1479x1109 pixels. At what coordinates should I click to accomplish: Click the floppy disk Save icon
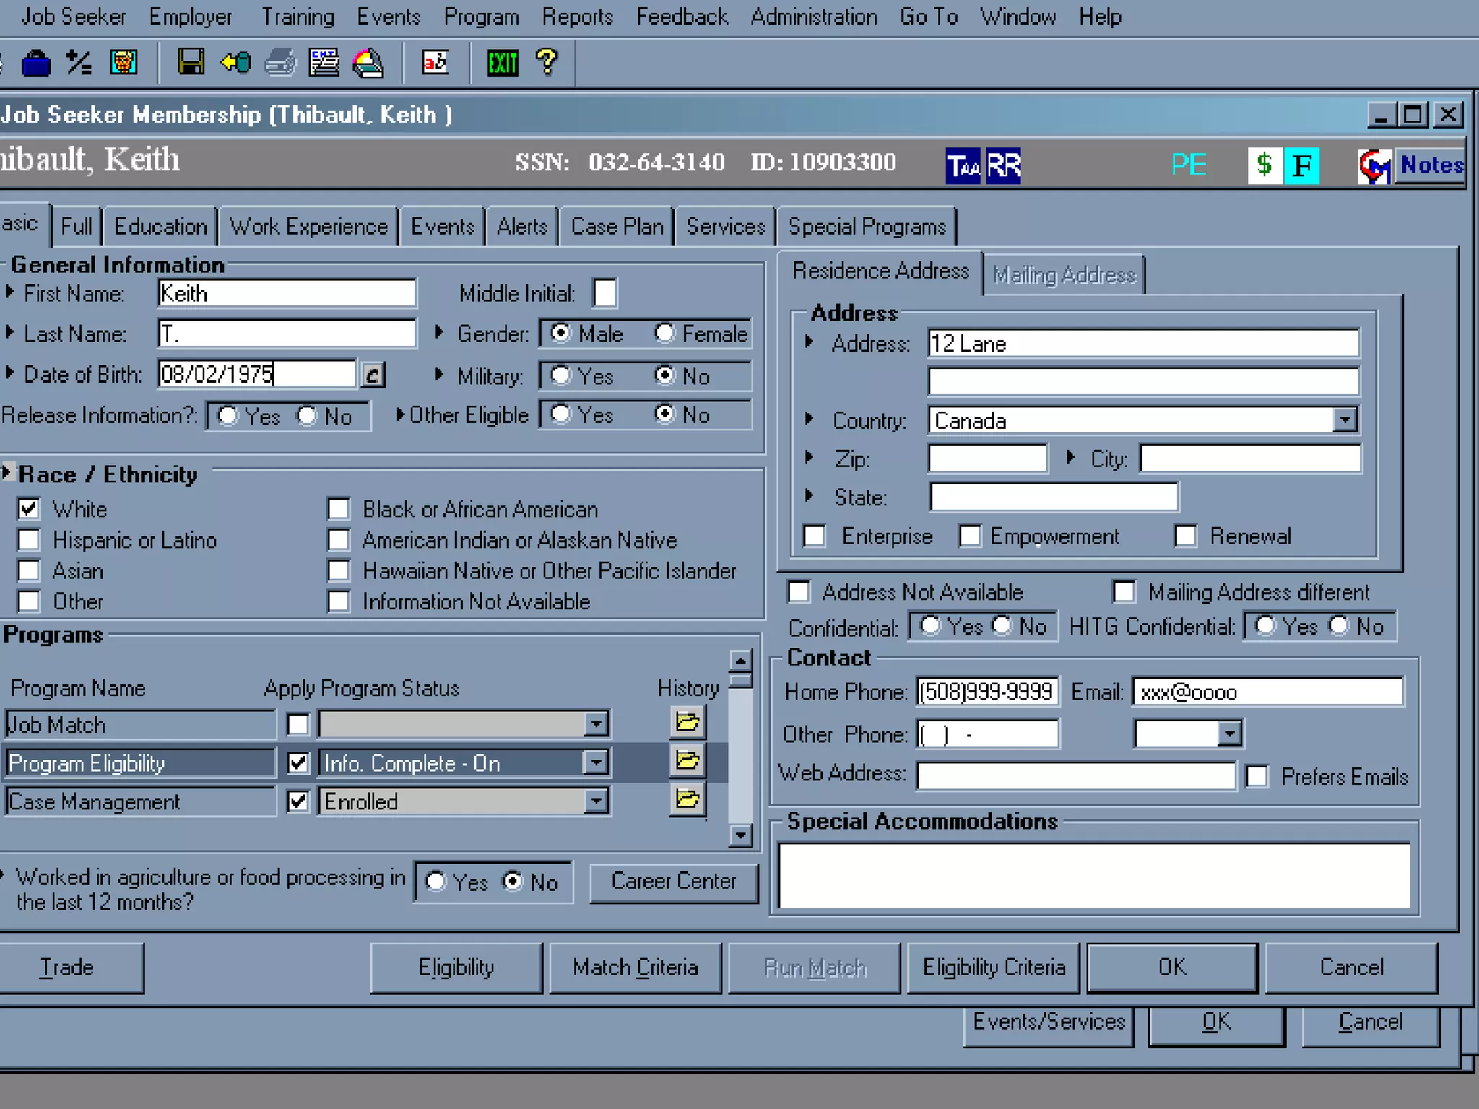[x=191, y=63]
